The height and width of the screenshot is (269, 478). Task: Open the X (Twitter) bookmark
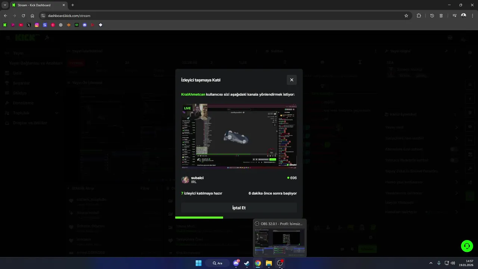coord(29,25)
